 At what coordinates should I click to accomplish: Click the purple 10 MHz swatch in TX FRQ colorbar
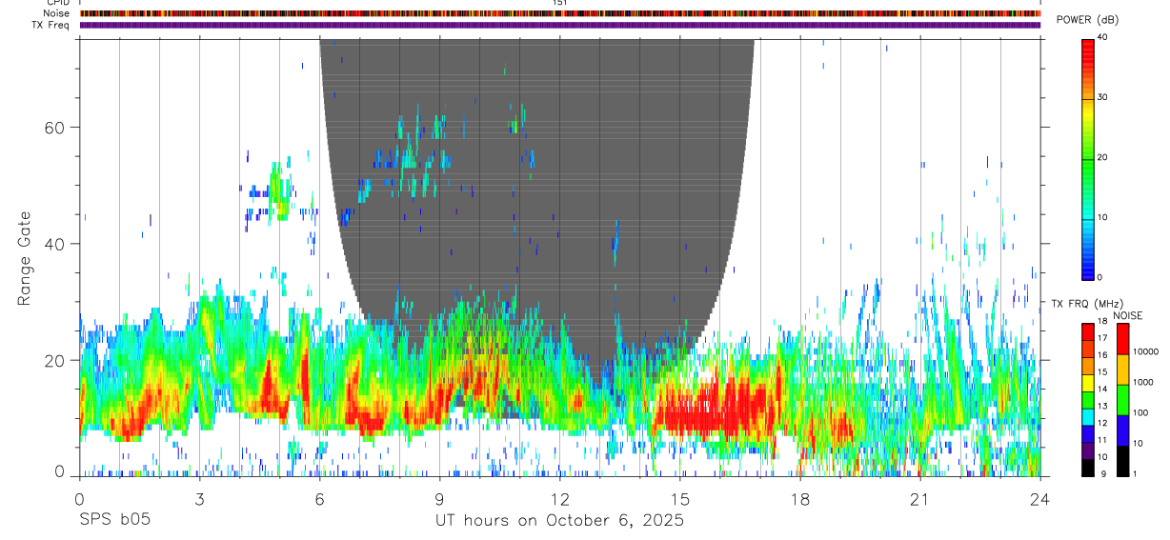(x=1087, y=450)
